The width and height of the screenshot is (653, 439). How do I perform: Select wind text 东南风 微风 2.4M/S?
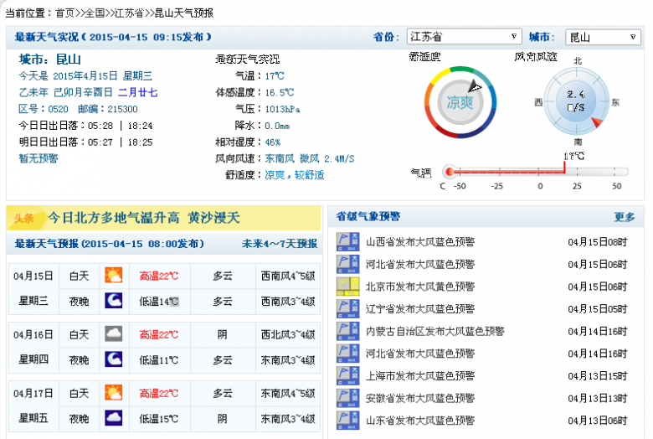pyautogui.click(x=310, y=159)
